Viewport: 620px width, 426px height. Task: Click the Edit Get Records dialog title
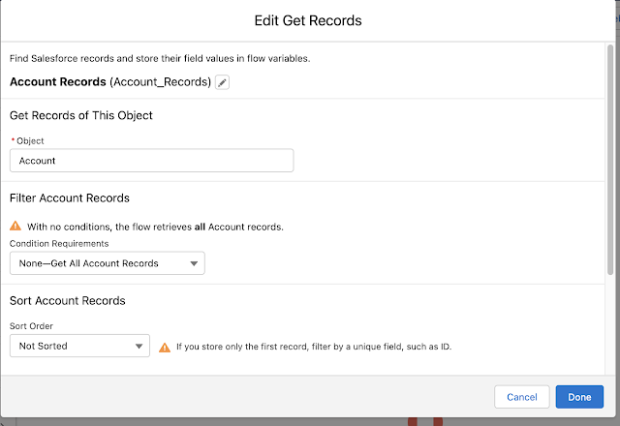pyautogui.click(x=310, y=20)
